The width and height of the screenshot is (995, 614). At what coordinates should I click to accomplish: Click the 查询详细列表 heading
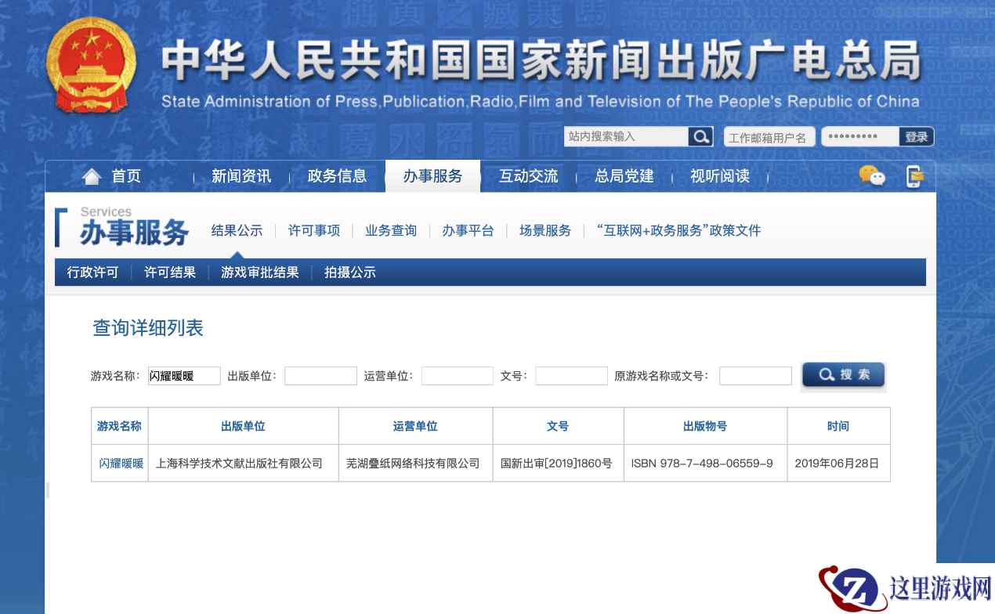click(x=148, y=328)
